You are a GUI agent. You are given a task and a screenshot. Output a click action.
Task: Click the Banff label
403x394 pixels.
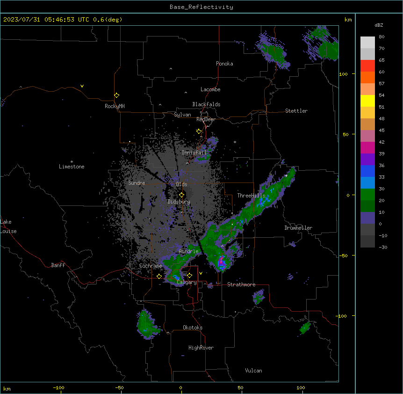pos(58,265)
